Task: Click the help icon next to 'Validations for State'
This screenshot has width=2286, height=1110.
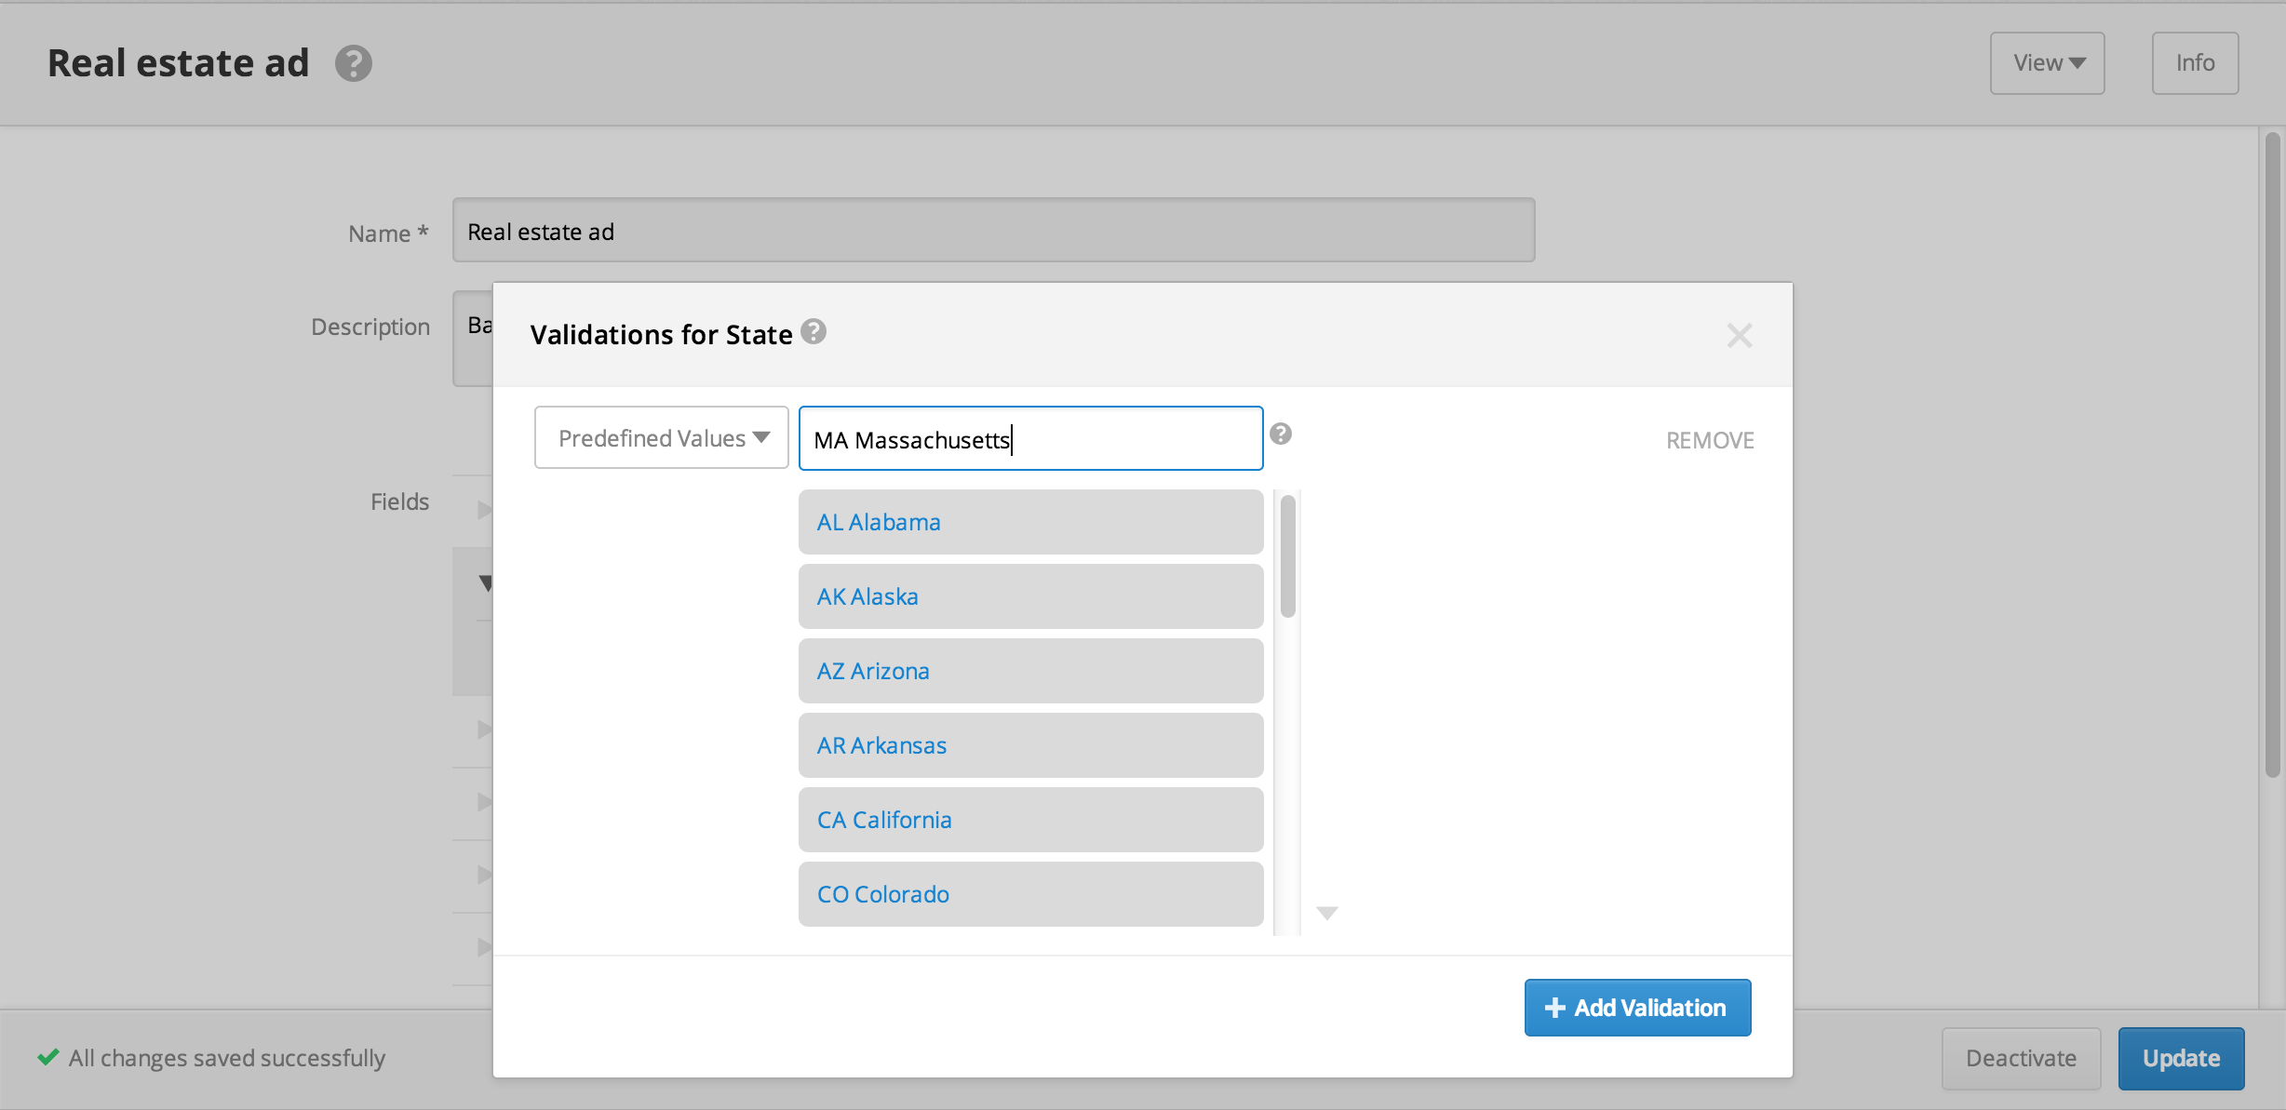Action: [x=814, y=332]
